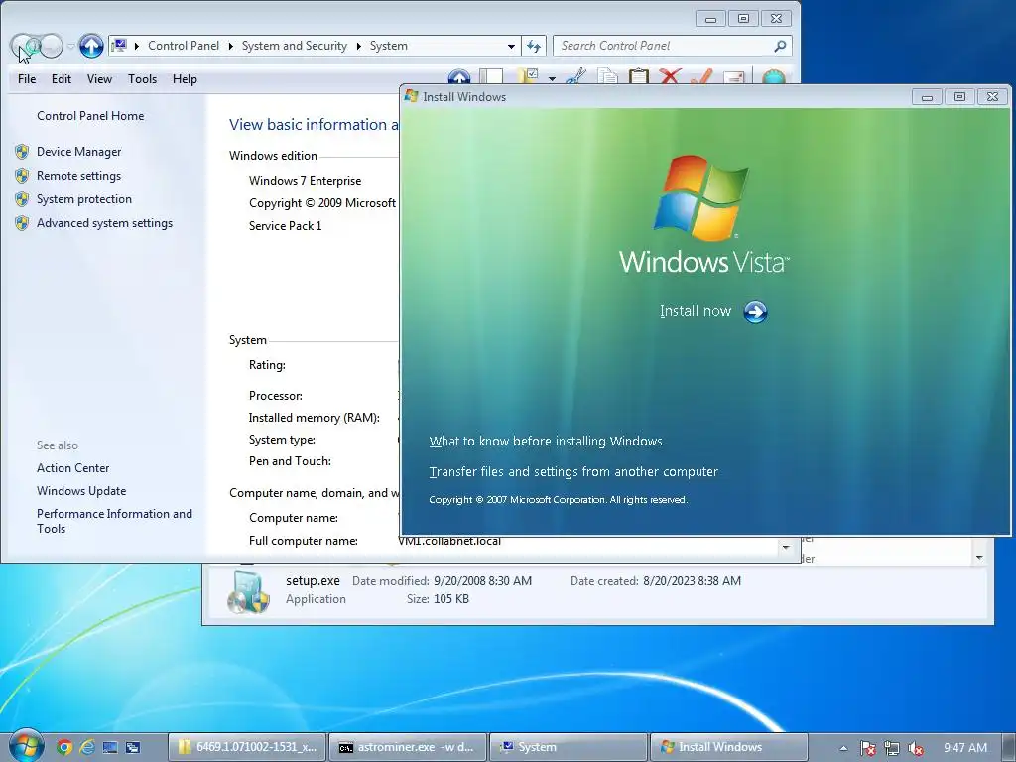Open Advanced system settings link
Viewport: 1016px width, 762px height.
click(104, 223)
